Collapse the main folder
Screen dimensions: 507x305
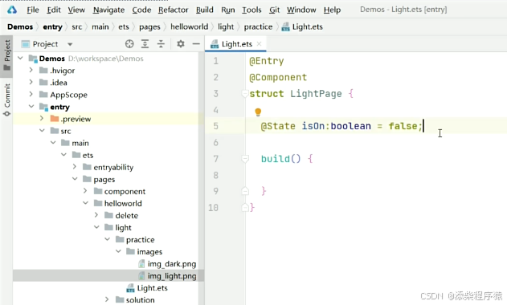tap(53, 143)
